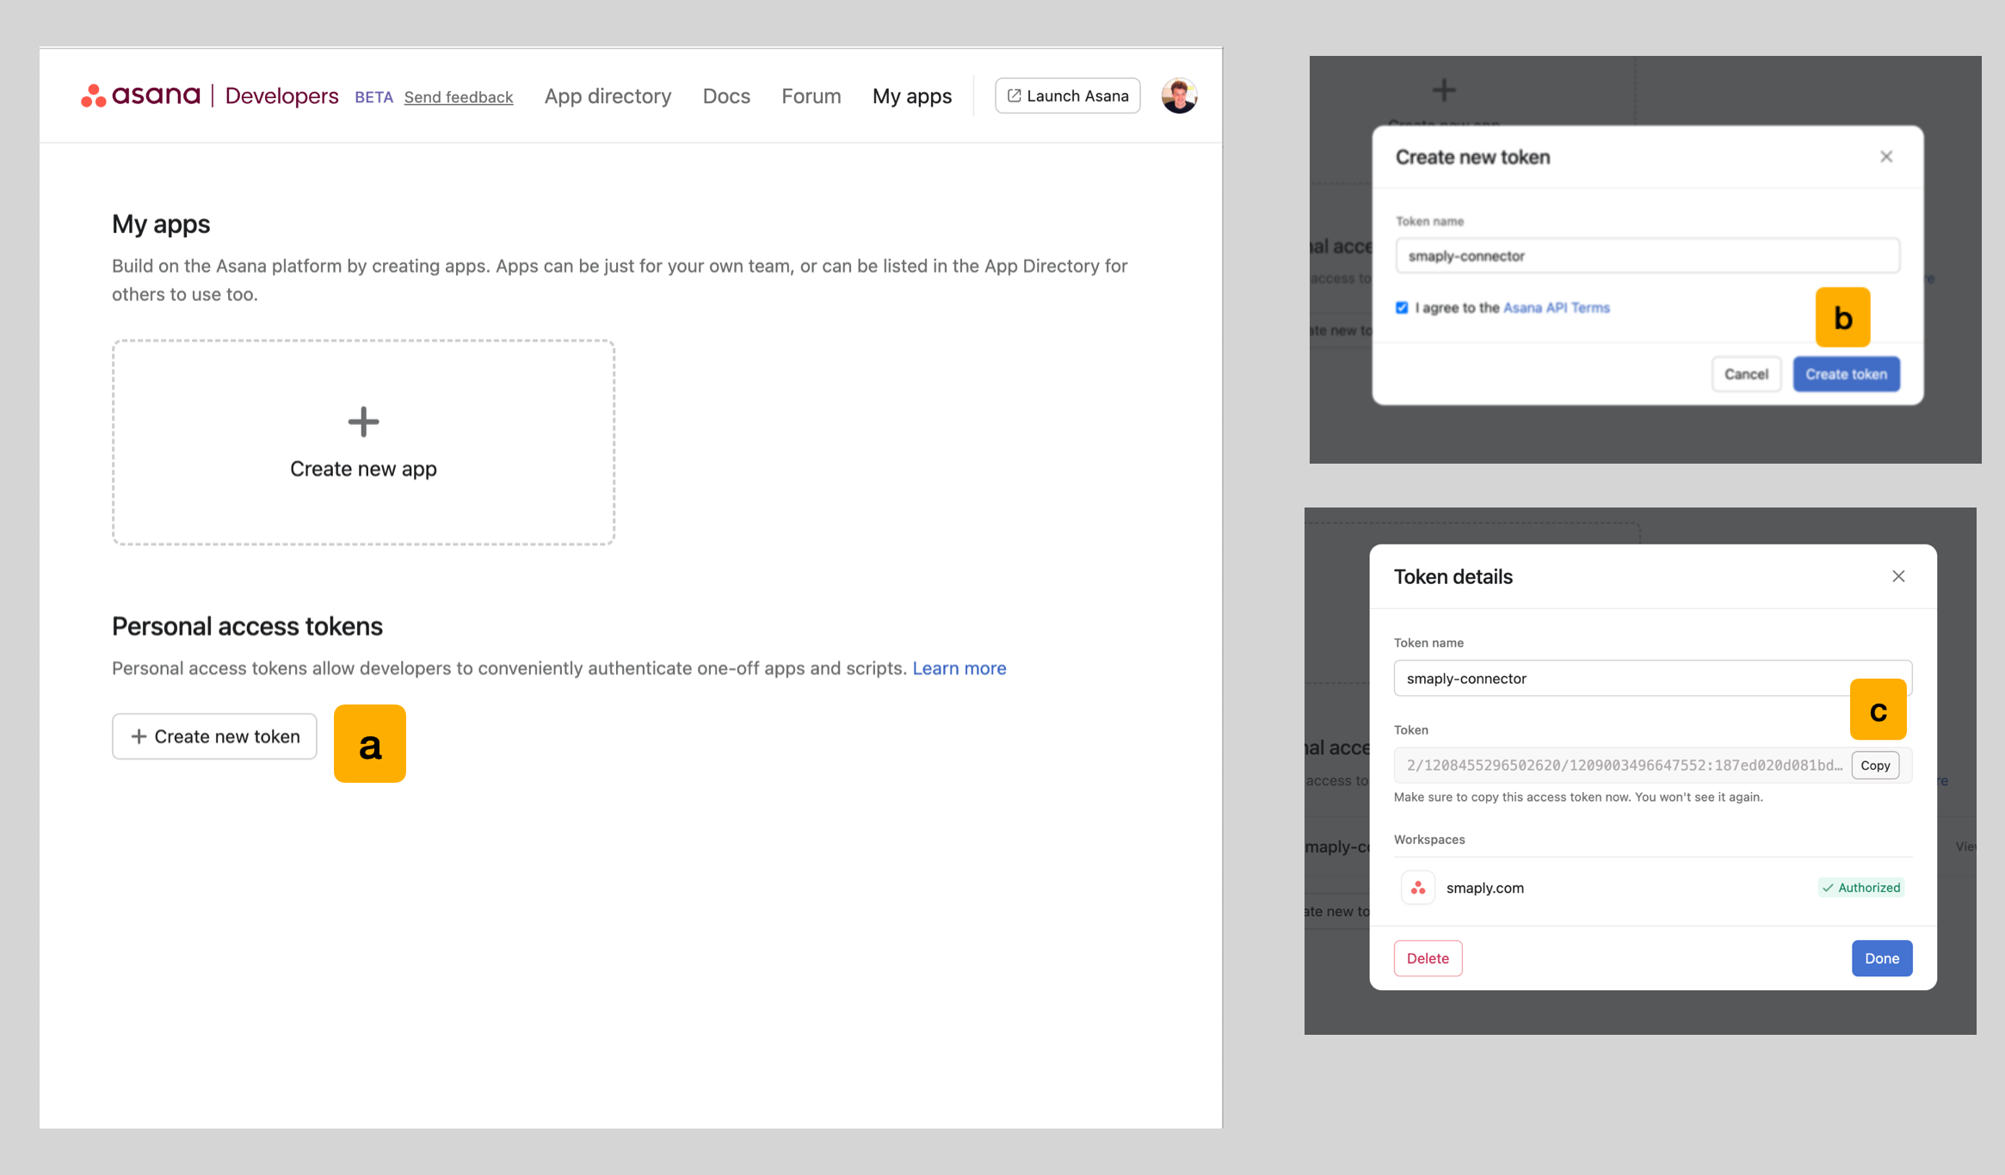Click the My apps page heading
The image size is (2005, 1175).
[161, 224]
